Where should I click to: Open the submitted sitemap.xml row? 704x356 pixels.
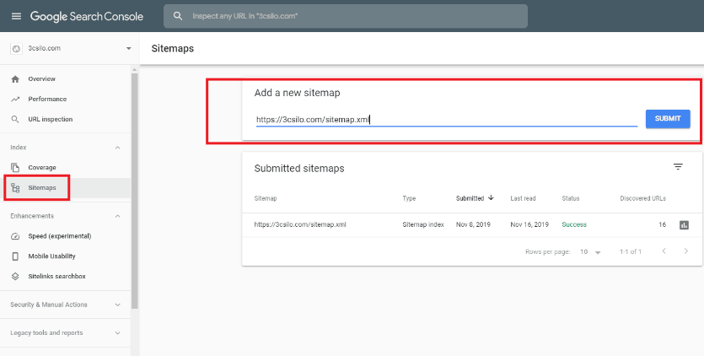[300, 224]
